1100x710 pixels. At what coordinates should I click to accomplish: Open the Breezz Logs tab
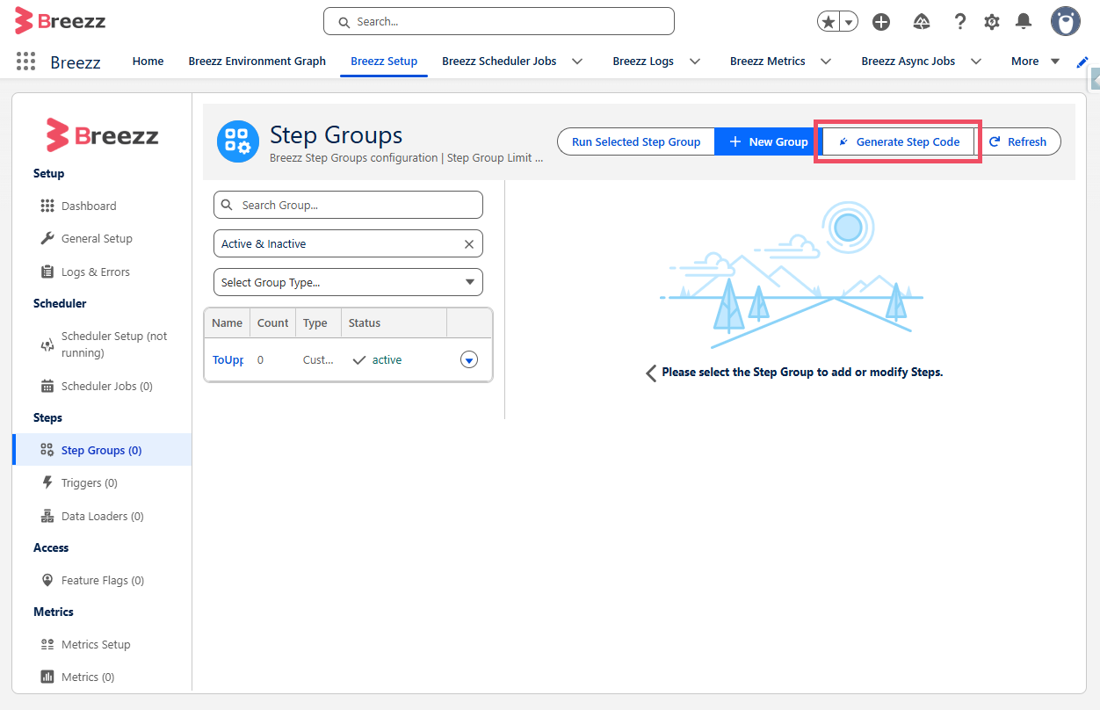pos(643,61)
